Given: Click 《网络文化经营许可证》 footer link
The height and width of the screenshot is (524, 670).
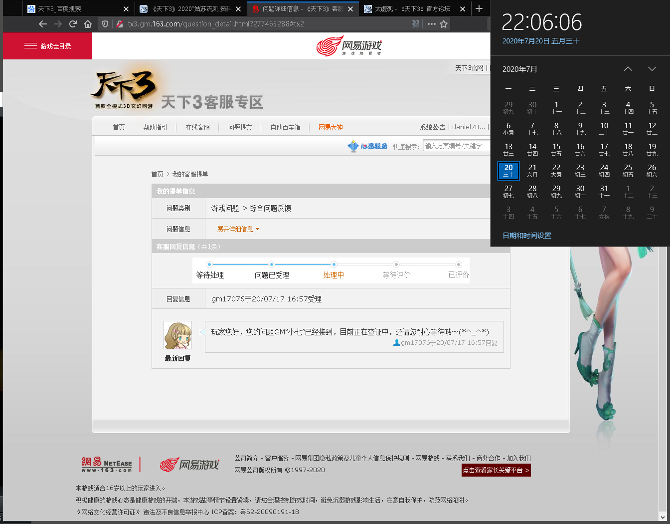Looking at the screenshot, I should tap(108, 512).
